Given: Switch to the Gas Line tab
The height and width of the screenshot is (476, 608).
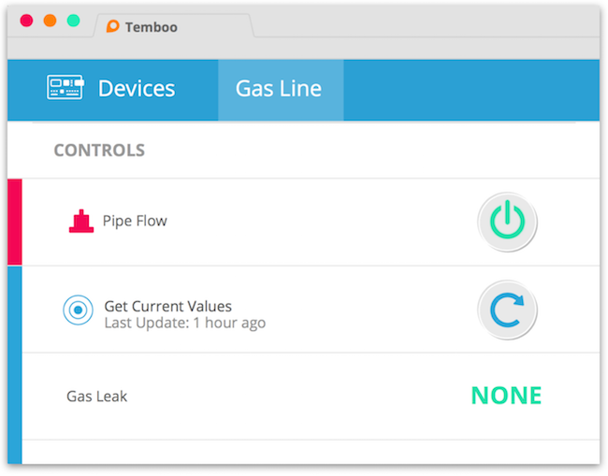Looking at the screenshot, I should (x=279, y=90).
